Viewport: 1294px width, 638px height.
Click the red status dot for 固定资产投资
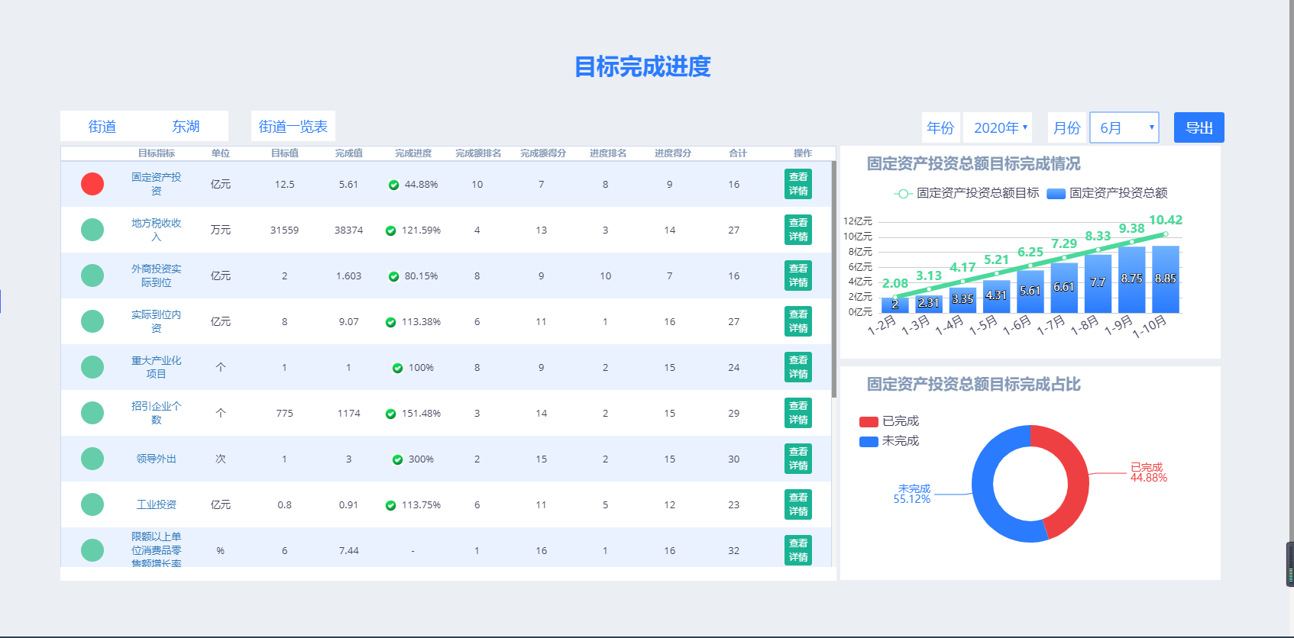coord(92,184)
